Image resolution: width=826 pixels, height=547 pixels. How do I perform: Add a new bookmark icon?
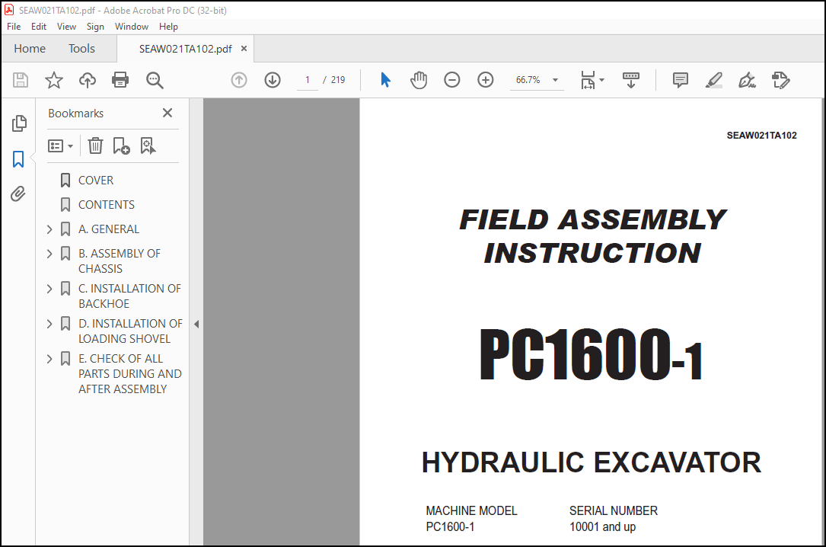pos(121,146)
